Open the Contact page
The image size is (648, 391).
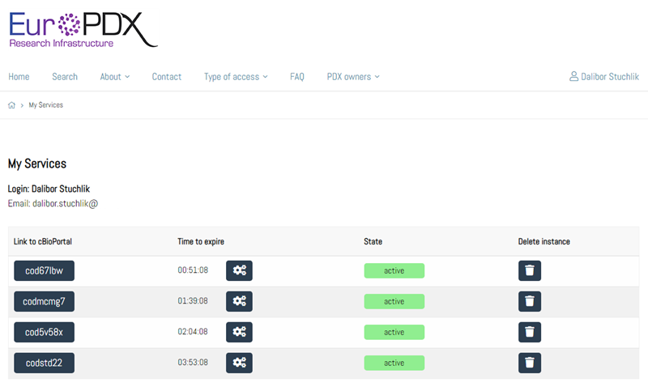point(167,77)
